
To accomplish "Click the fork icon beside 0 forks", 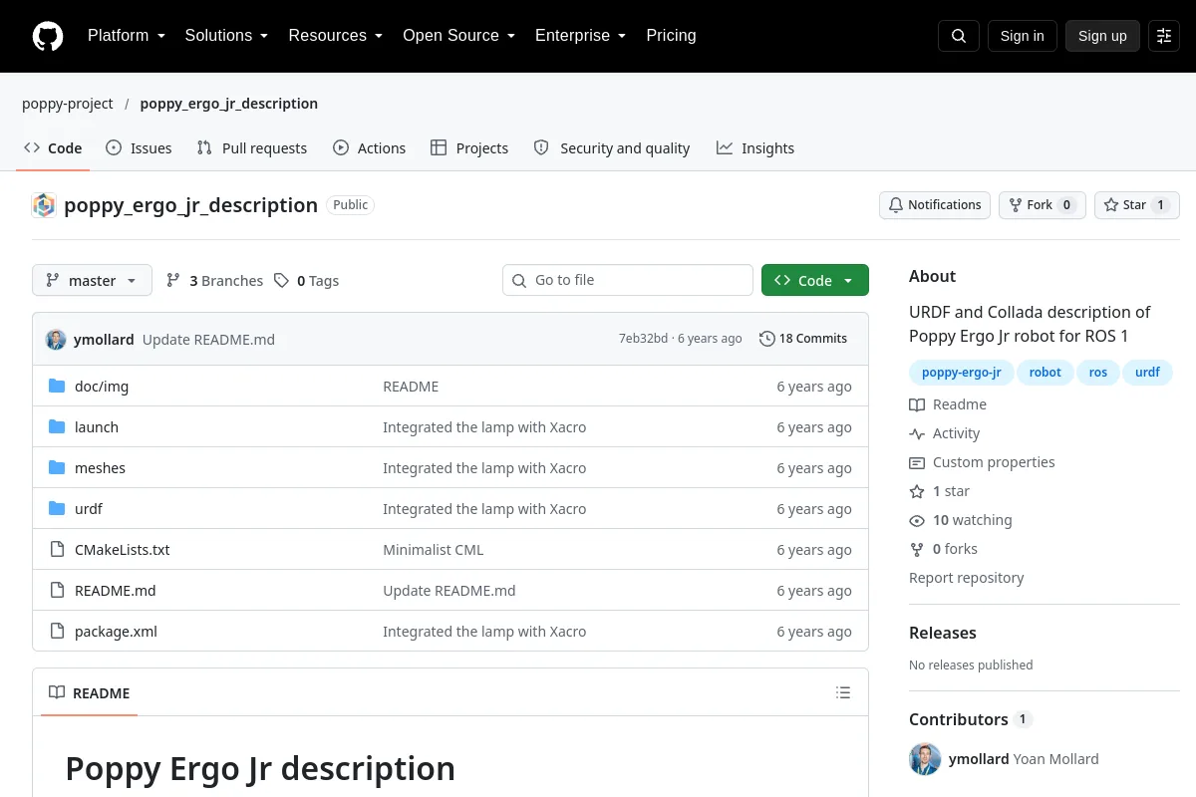I will (x=917, y=549).
